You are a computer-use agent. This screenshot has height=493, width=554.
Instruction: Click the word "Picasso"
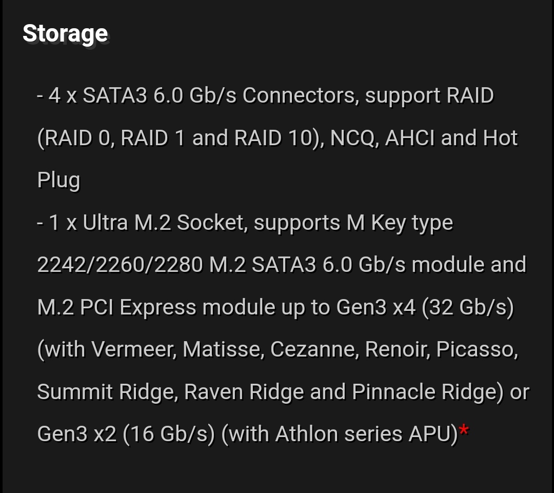477,350
